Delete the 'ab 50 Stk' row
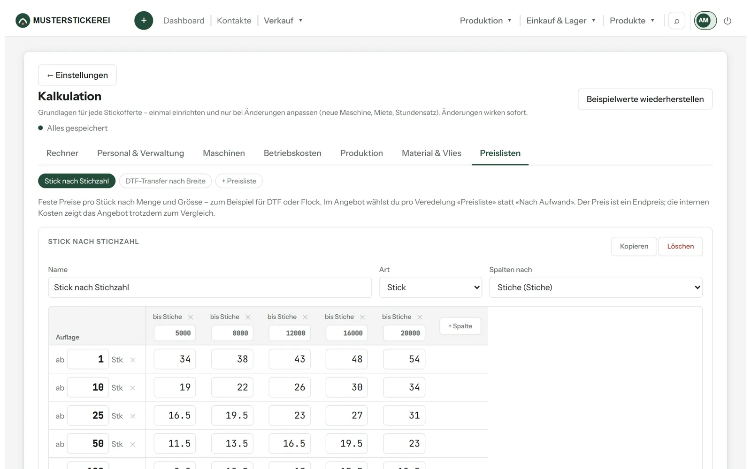 pyautogui.click(x=133, y=444)
